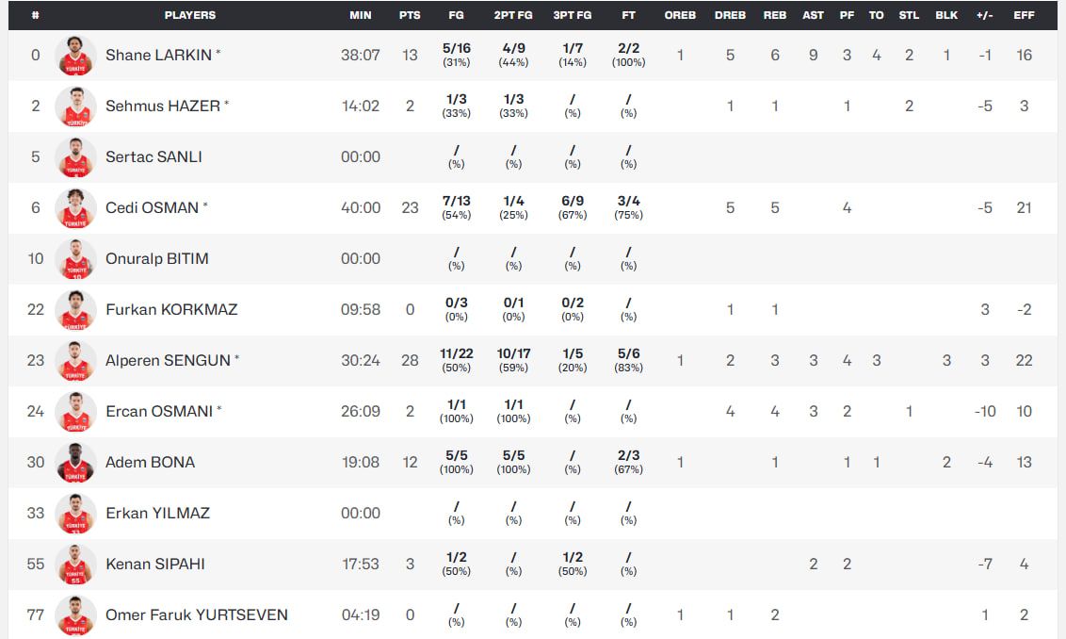Click Shane Larkin's player photo
Image resolution: width=1066 pixels, height=639 pixels.
point(75,56)
